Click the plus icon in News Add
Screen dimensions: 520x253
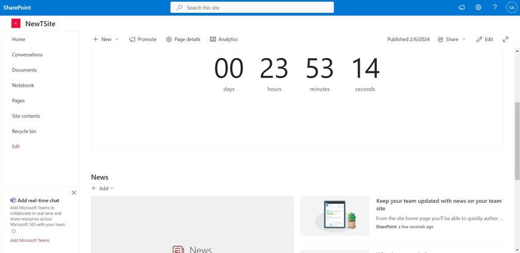point(94,188)
